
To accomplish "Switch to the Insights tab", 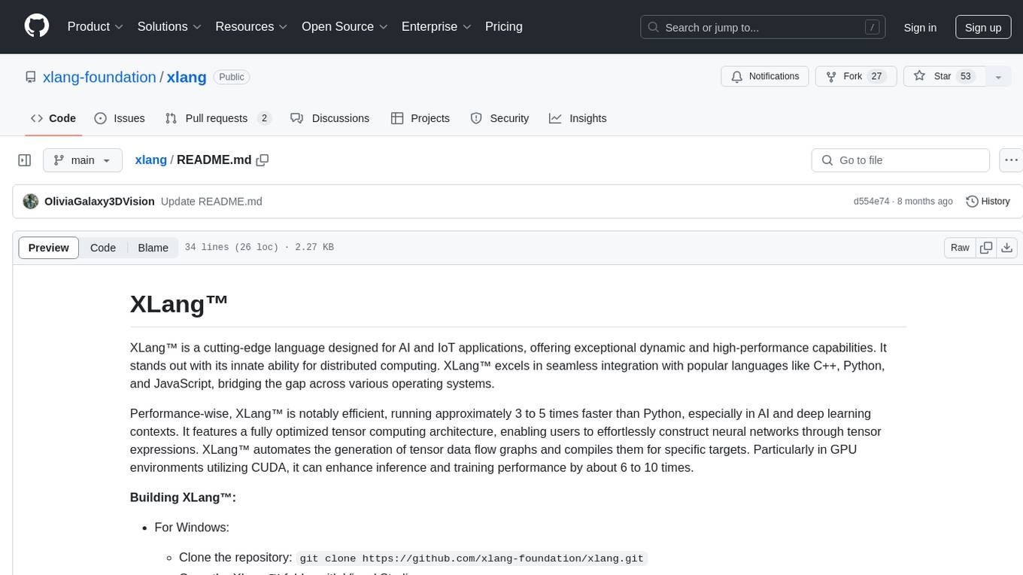I will point(578,118).
